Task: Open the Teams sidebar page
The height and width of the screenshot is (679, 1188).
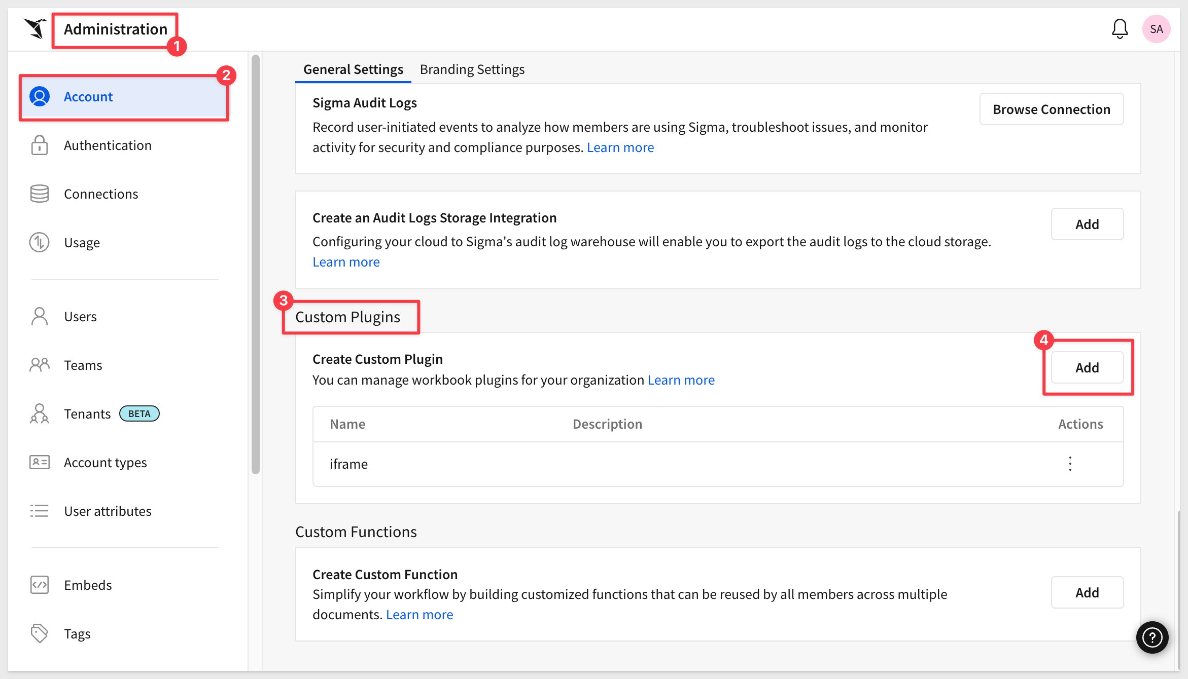Action: tap(83, 365)
